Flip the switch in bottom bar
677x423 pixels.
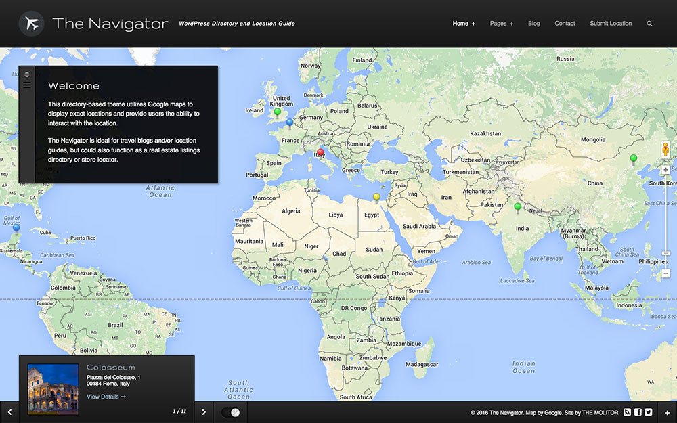tap(231, 412)
